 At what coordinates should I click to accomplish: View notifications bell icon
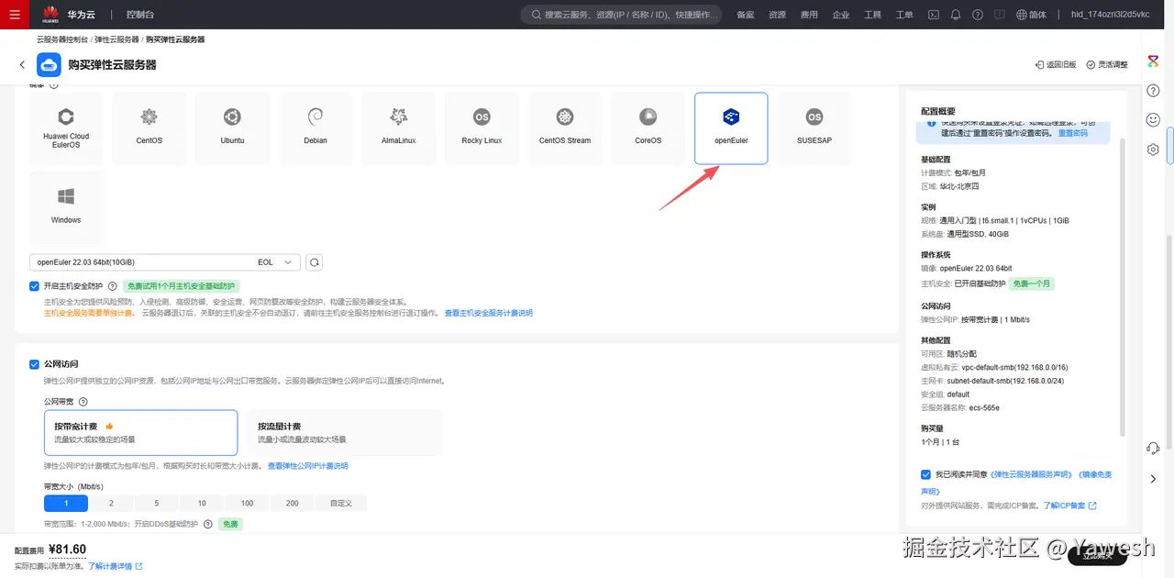tap(956, 15)
